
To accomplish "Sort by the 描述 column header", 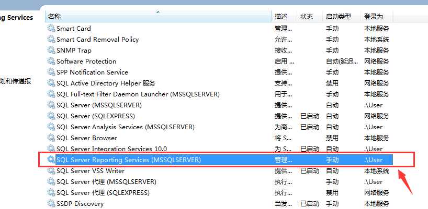I will pyautogui.click(x=284, y=16).
